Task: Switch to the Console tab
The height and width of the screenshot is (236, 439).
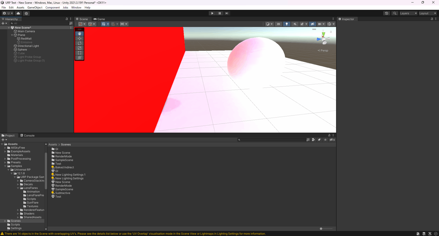Action: click(x=27, y=135)
